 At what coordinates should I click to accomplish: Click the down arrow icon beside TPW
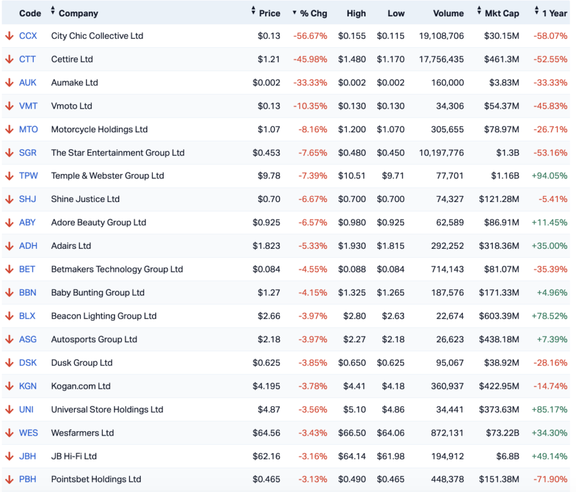tap(9, 176)
